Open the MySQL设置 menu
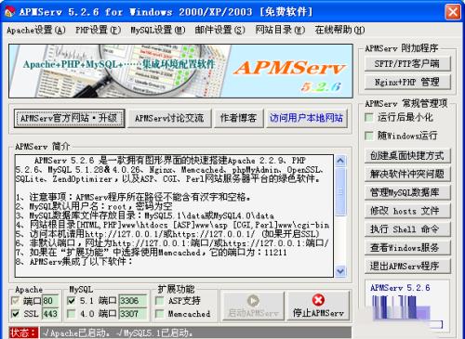Screen dimensions: 465x339 click(158, 30)
